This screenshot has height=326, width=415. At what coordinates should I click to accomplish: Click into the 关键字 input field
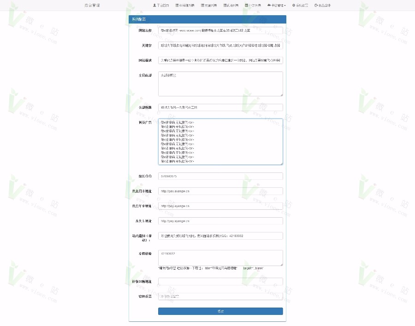(x=220, y=46)
